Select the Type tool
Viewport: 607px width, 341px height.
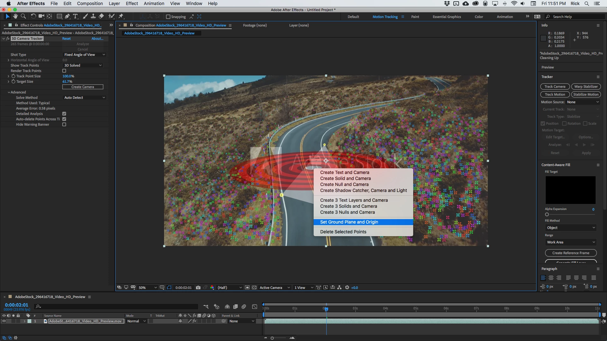point(75,16)
